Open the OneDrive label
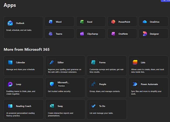Viewport: 170px width, 122px height. click(x=154, y=22)
